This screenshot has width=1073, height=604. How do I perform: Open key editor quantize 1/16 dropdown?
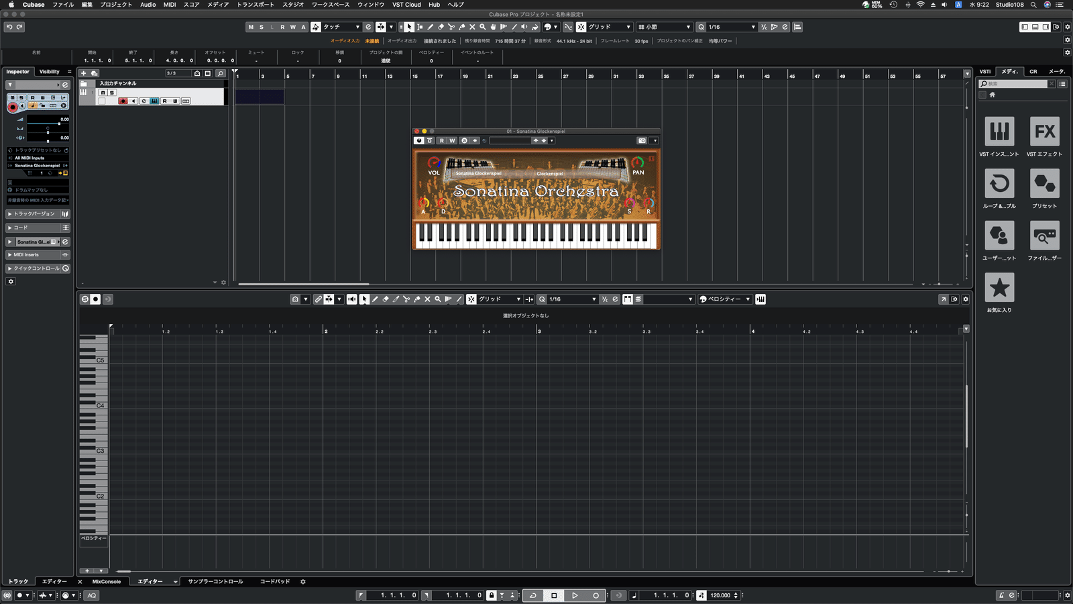tap(572, 299)
